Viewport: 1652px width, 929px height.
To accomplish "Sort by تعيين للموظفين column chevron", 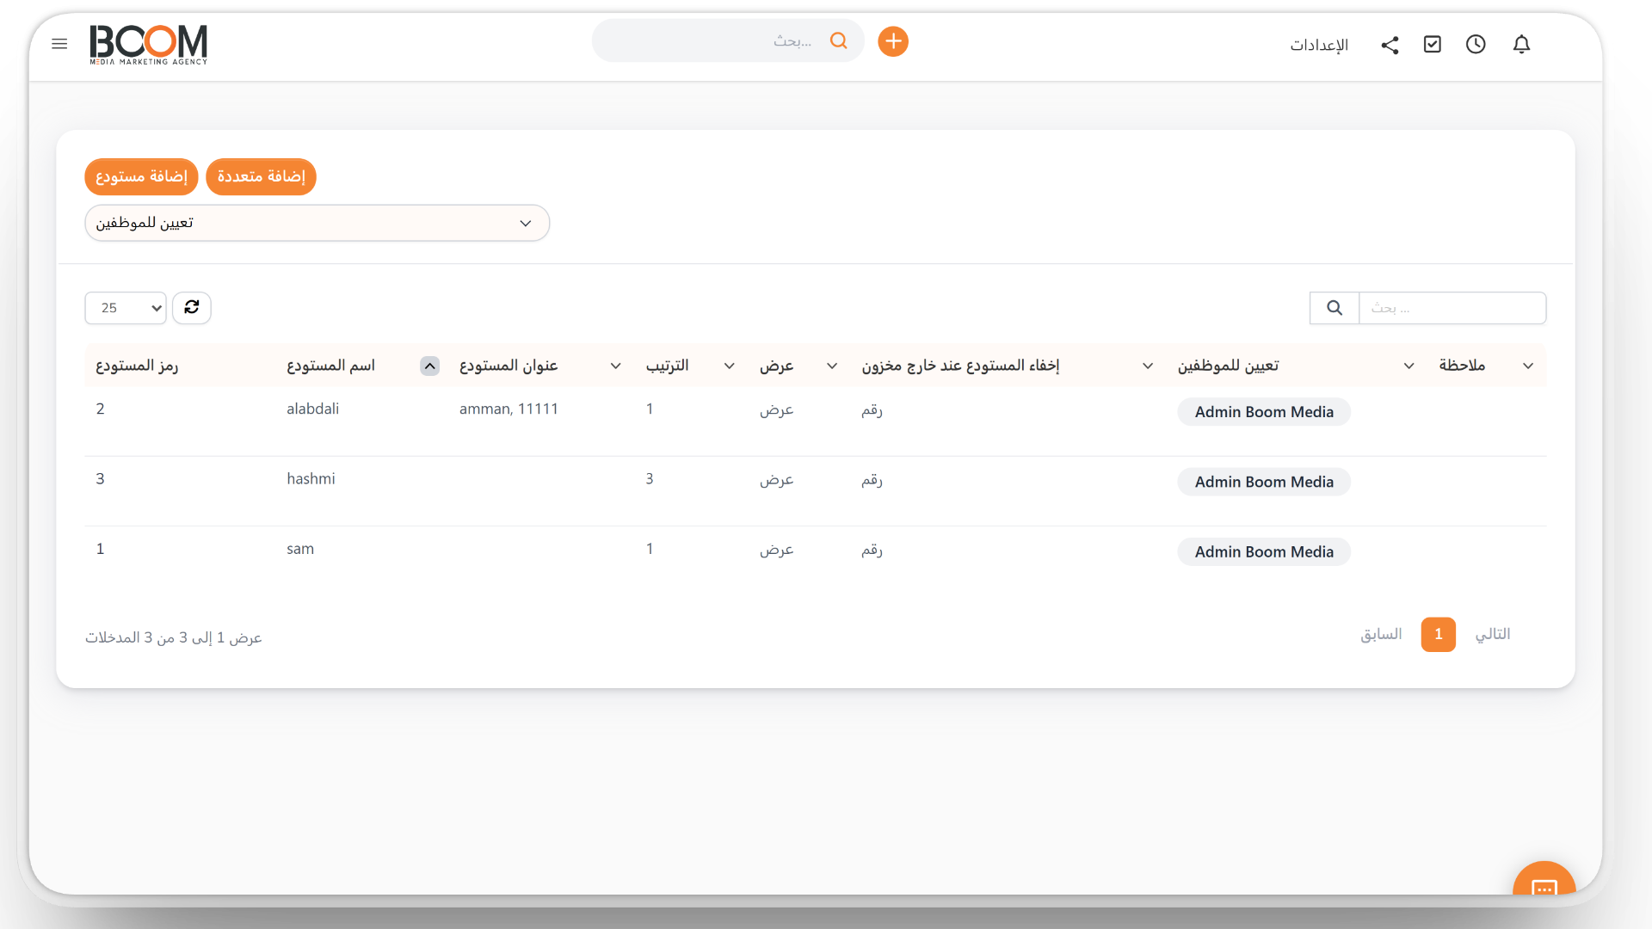I will click(x=1409, y=366).
